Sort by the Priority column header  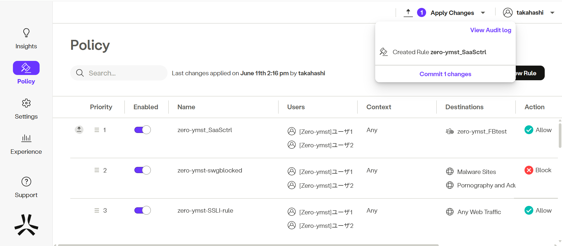[x=101, y=107]
